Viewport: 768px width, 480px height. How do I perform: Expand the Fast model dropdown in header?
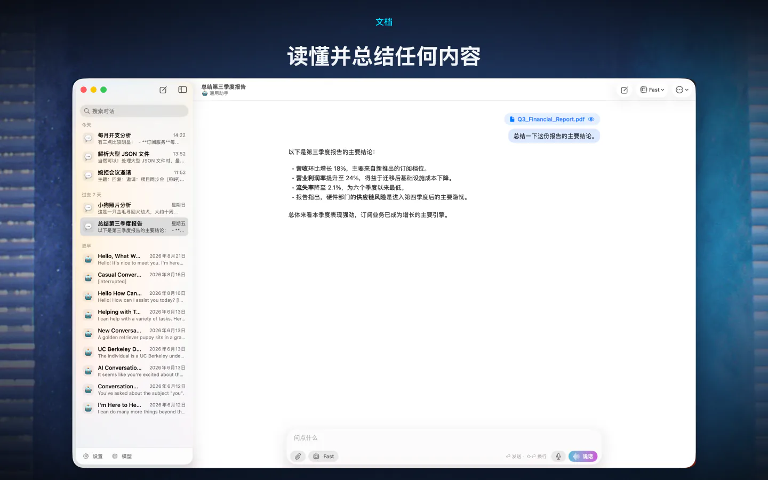[652, 90]
